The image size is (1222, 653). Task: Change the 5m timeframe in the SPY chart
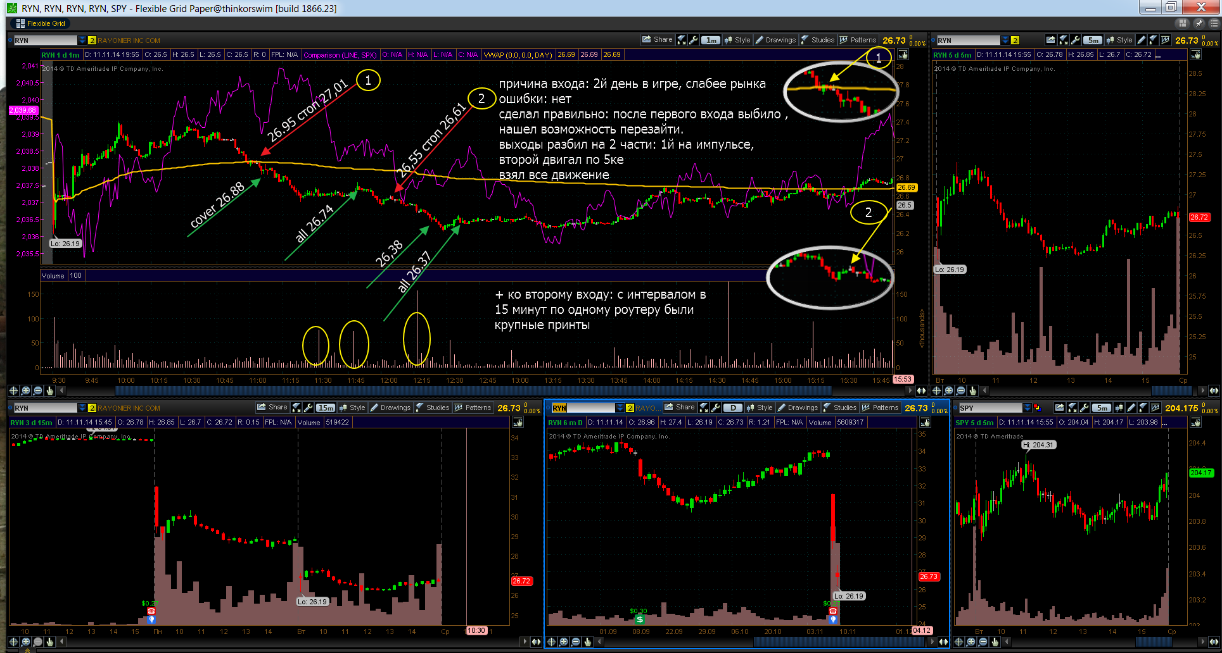1102,408
